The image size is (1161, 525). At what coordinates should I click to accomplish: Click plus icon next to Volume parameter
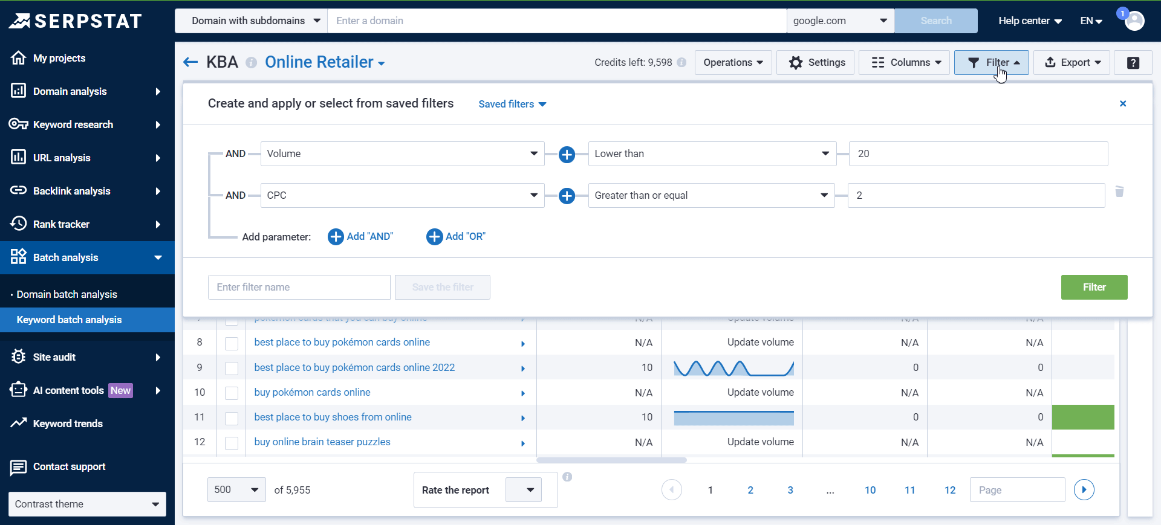(x=567, y=155)
